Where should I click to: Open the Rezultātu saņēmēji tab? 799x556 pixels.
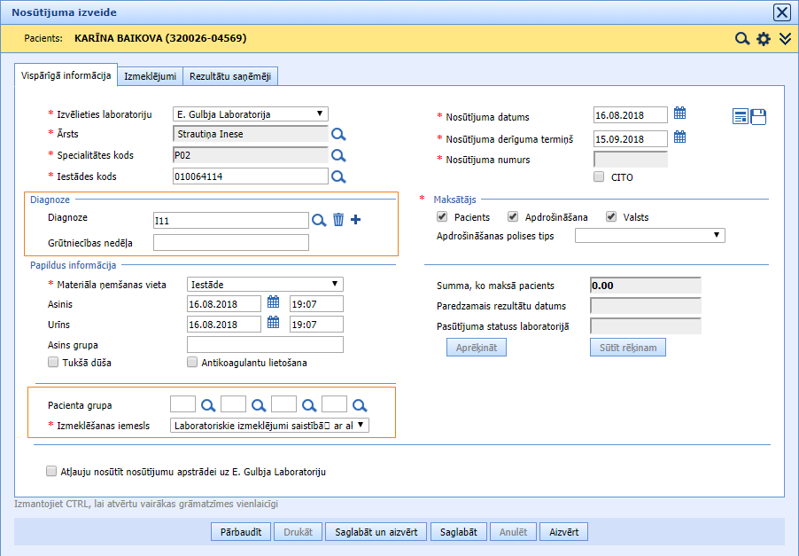coord(231,77)
